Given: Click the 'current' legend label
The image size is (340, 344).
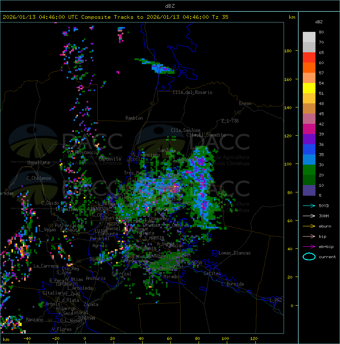Looking at the screenshot, I should [x=327, y=257].
